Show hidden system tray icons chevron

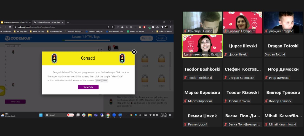[127, 115]
